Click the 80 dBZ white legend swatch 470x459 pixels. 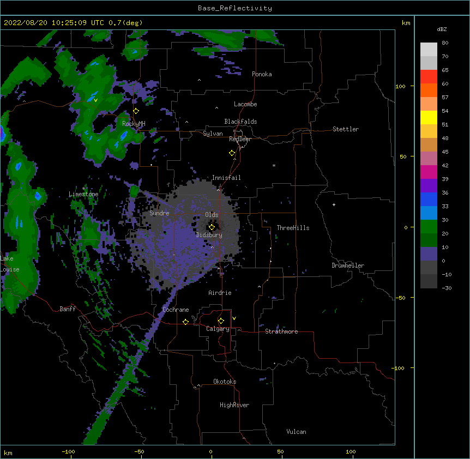[x=429, y=50]
